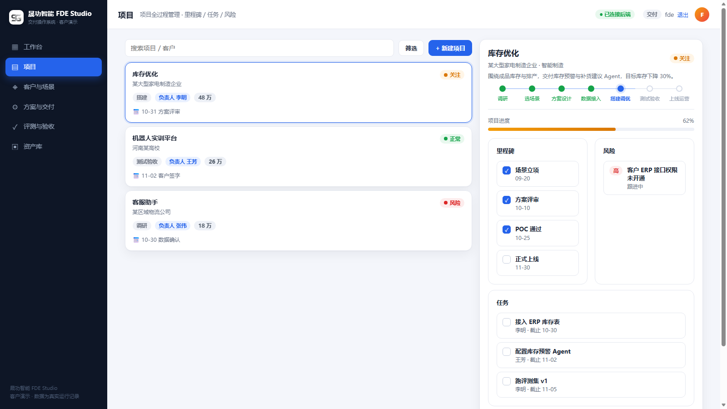Viewport: 727px width, 409px height.
Task: Uncheck the 方案评审 milestone checkbox
Action: pos(507,200)
